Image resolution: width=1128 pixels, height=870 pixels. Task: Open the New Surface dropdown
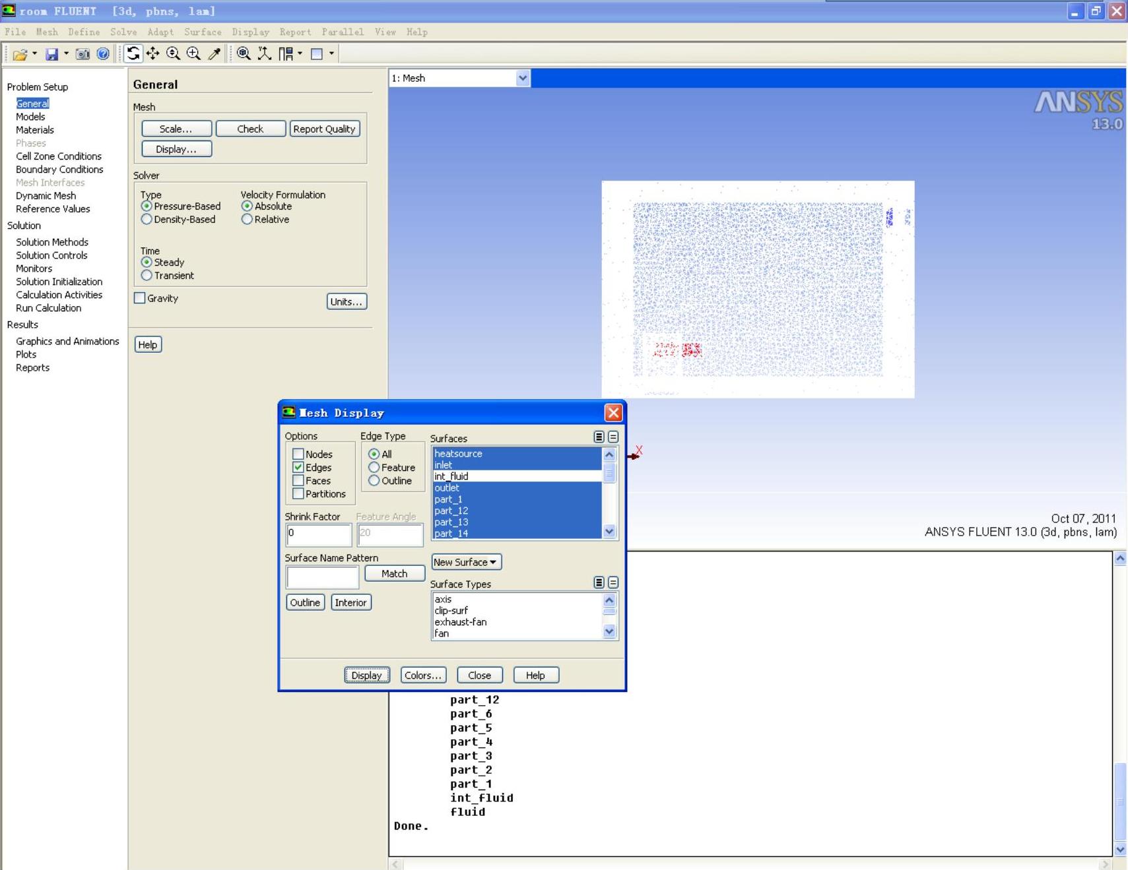point(466,562)
